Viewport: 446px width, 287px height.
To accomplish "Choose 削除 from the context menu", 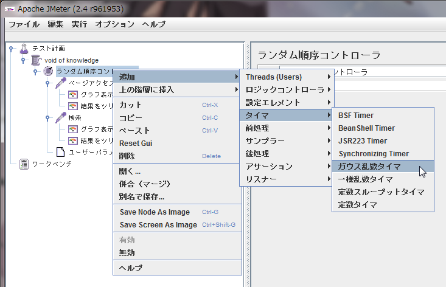I will pos(176,156).
